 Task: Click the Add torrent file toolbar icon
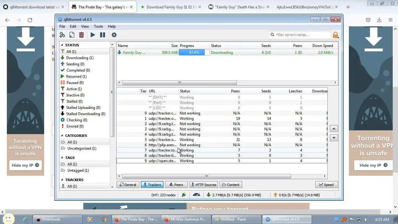(x=72, y=35)
